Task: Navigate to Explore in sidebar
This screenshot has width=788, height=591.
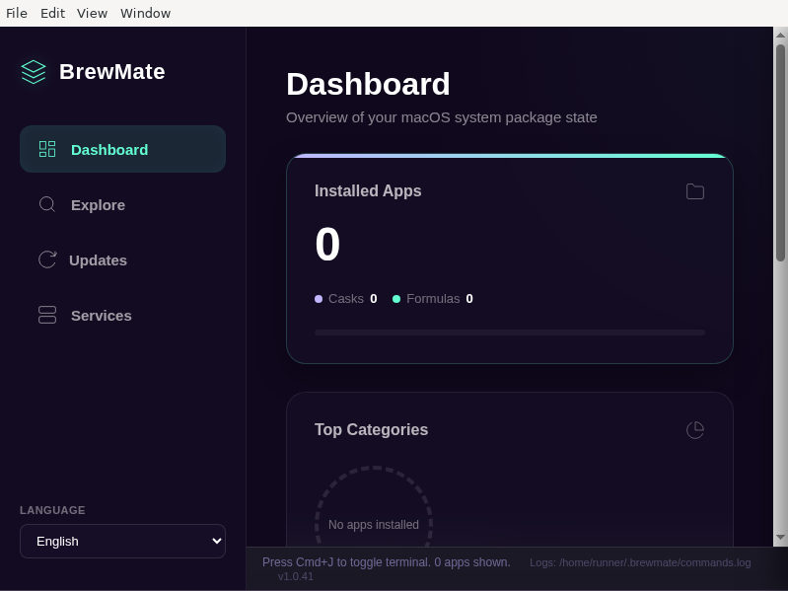Action: click(x=122, y=204)
